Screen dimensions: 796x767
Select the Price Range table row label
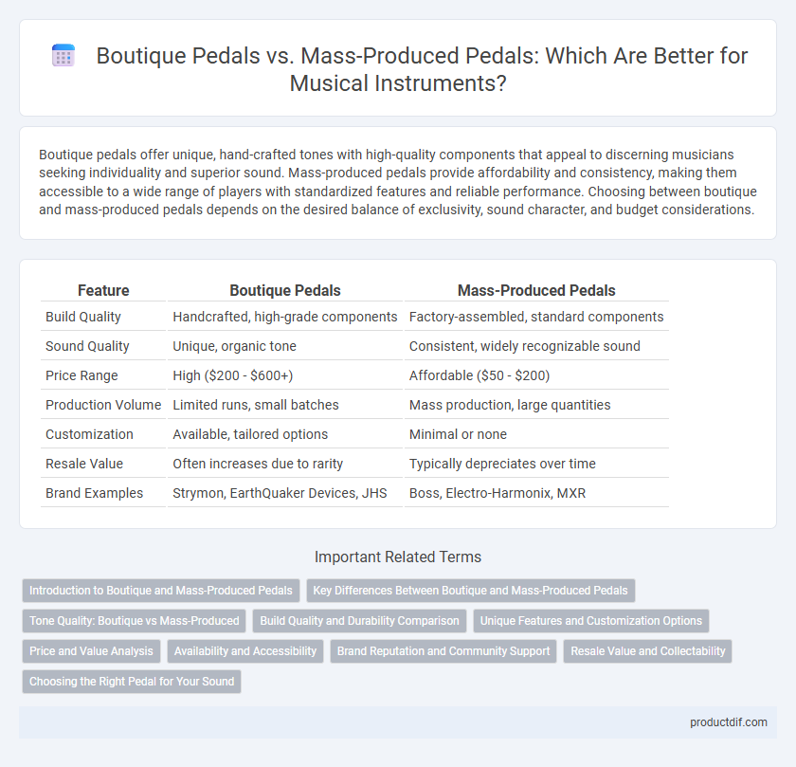(x=81, y=375)
